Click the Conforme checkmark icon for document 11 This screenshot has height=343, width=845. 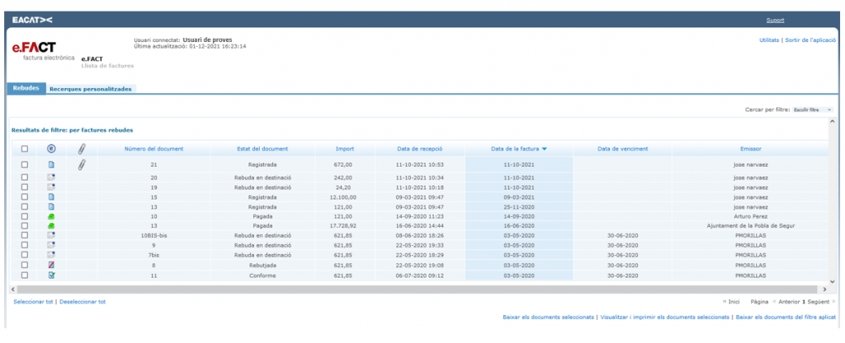pos(51,275)
